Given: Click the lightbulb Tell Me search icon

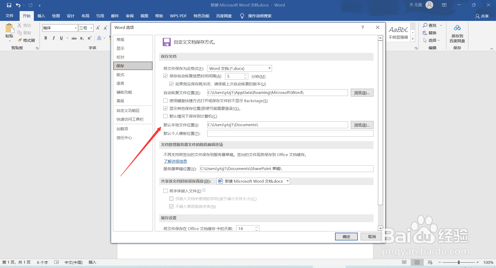Looking at the screenshot, I should click(x=242, y=16).
